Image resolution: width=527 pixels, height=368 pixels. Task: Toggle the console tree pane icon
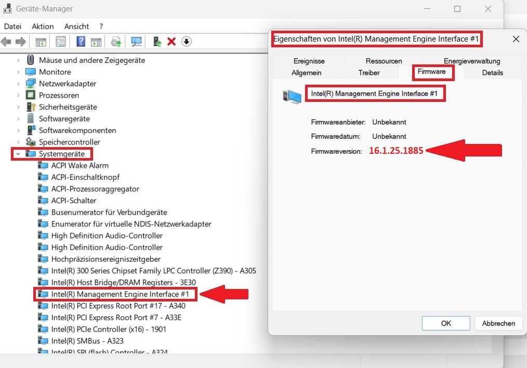coord(41,42)
